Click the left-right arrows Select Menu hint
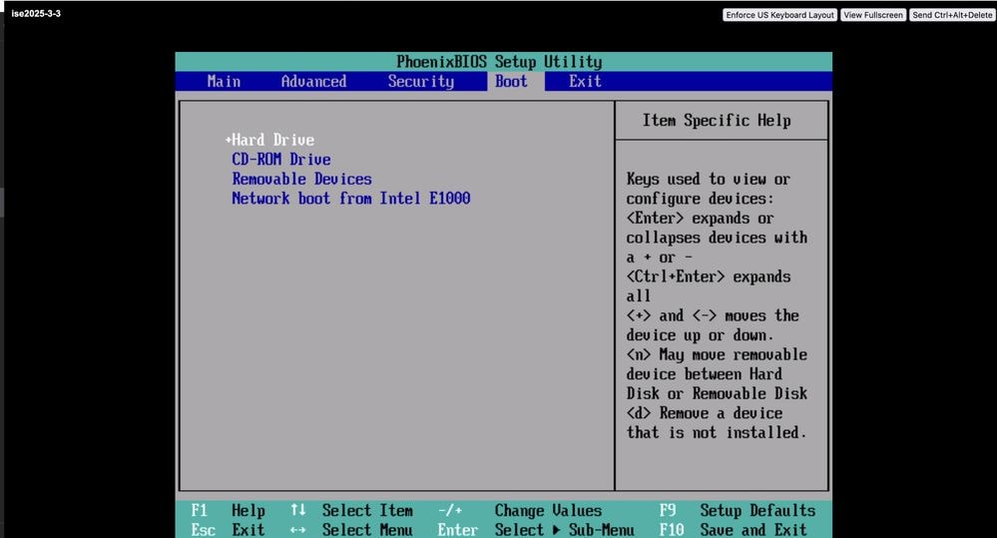 351,530
